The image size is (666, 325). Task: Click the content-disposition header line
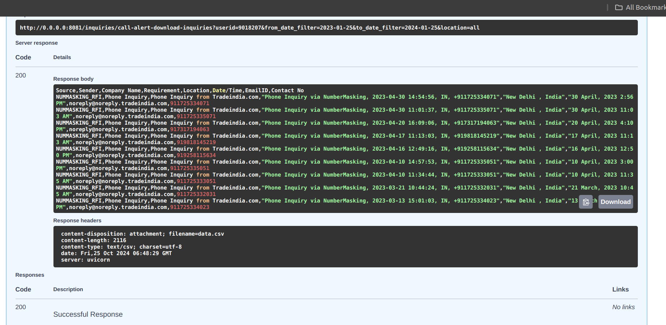tap(142, 234)
